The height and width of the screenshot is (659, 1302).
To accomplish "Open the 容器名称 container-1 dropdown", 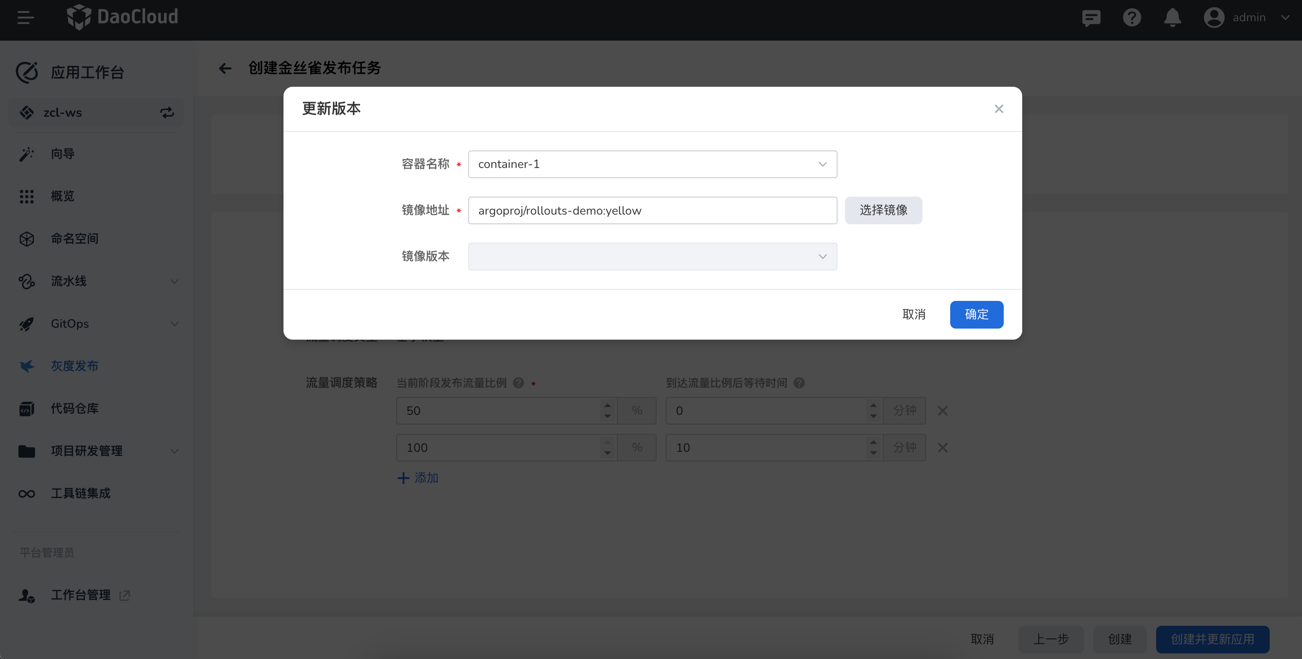I will (x=652, y=164).
